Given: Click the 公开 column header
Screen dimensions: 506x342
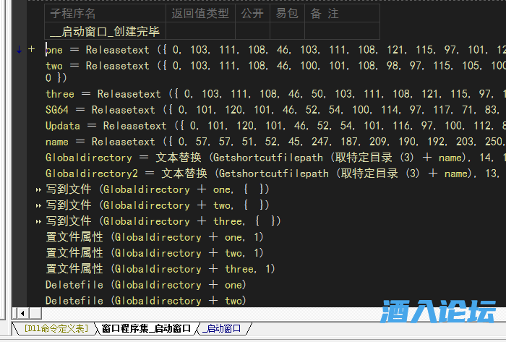Looking at the screenshot, I should point(252,13).
